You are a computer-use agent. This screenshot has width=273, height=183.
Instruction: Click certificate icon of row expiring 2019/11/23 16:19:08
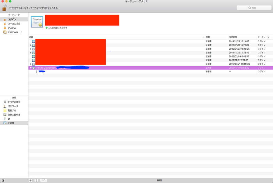34,41
